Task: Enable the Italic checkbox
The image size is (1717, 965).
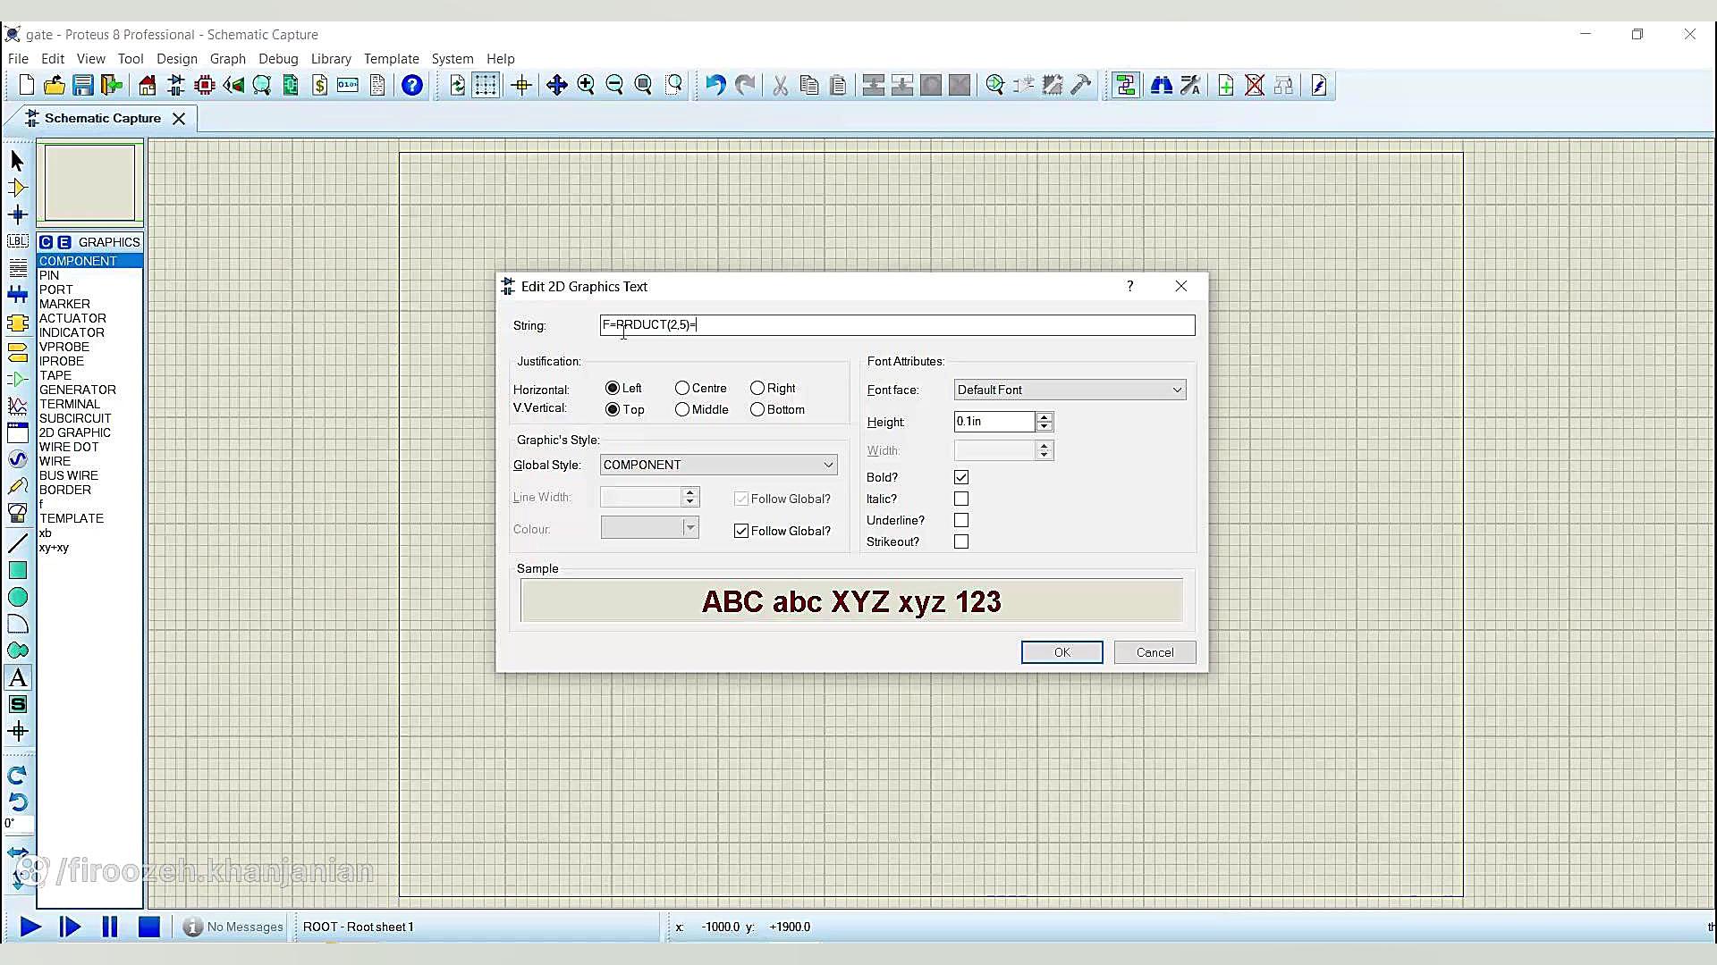Action: pyautogui.click(x=961, y=499)
